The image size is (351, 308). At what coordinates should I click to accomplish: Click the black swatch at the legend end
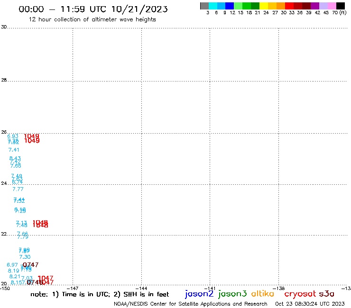[x=341, y=6]
